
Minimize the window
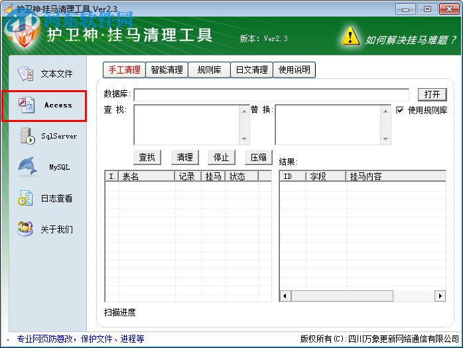coord(405,9)
